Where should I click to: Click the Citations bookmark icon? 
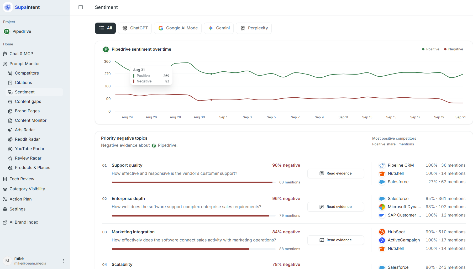point(10,83)
